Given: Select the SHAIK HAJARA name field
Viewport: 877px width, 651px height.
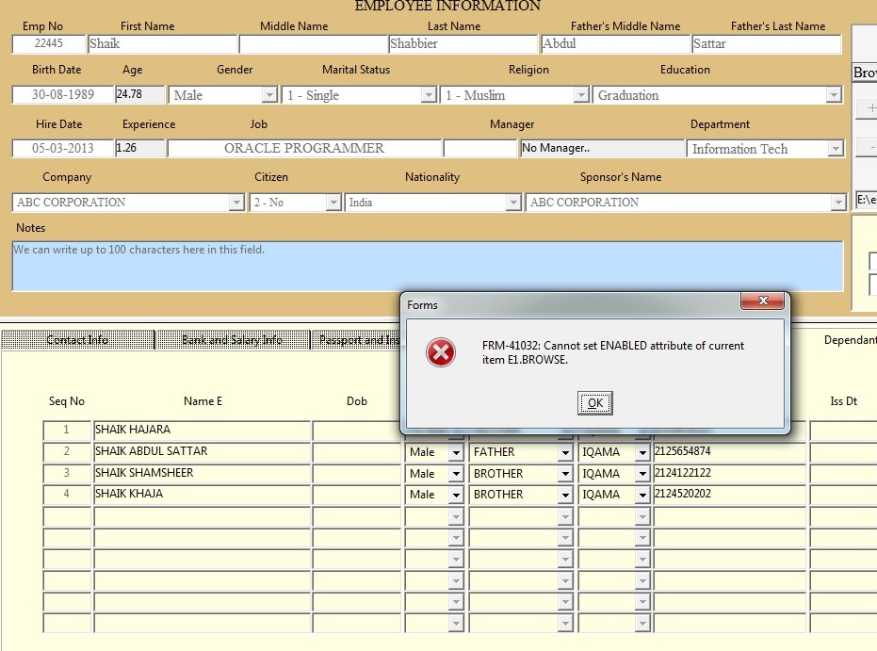Looking at the screenshot, I should (202, 431).
